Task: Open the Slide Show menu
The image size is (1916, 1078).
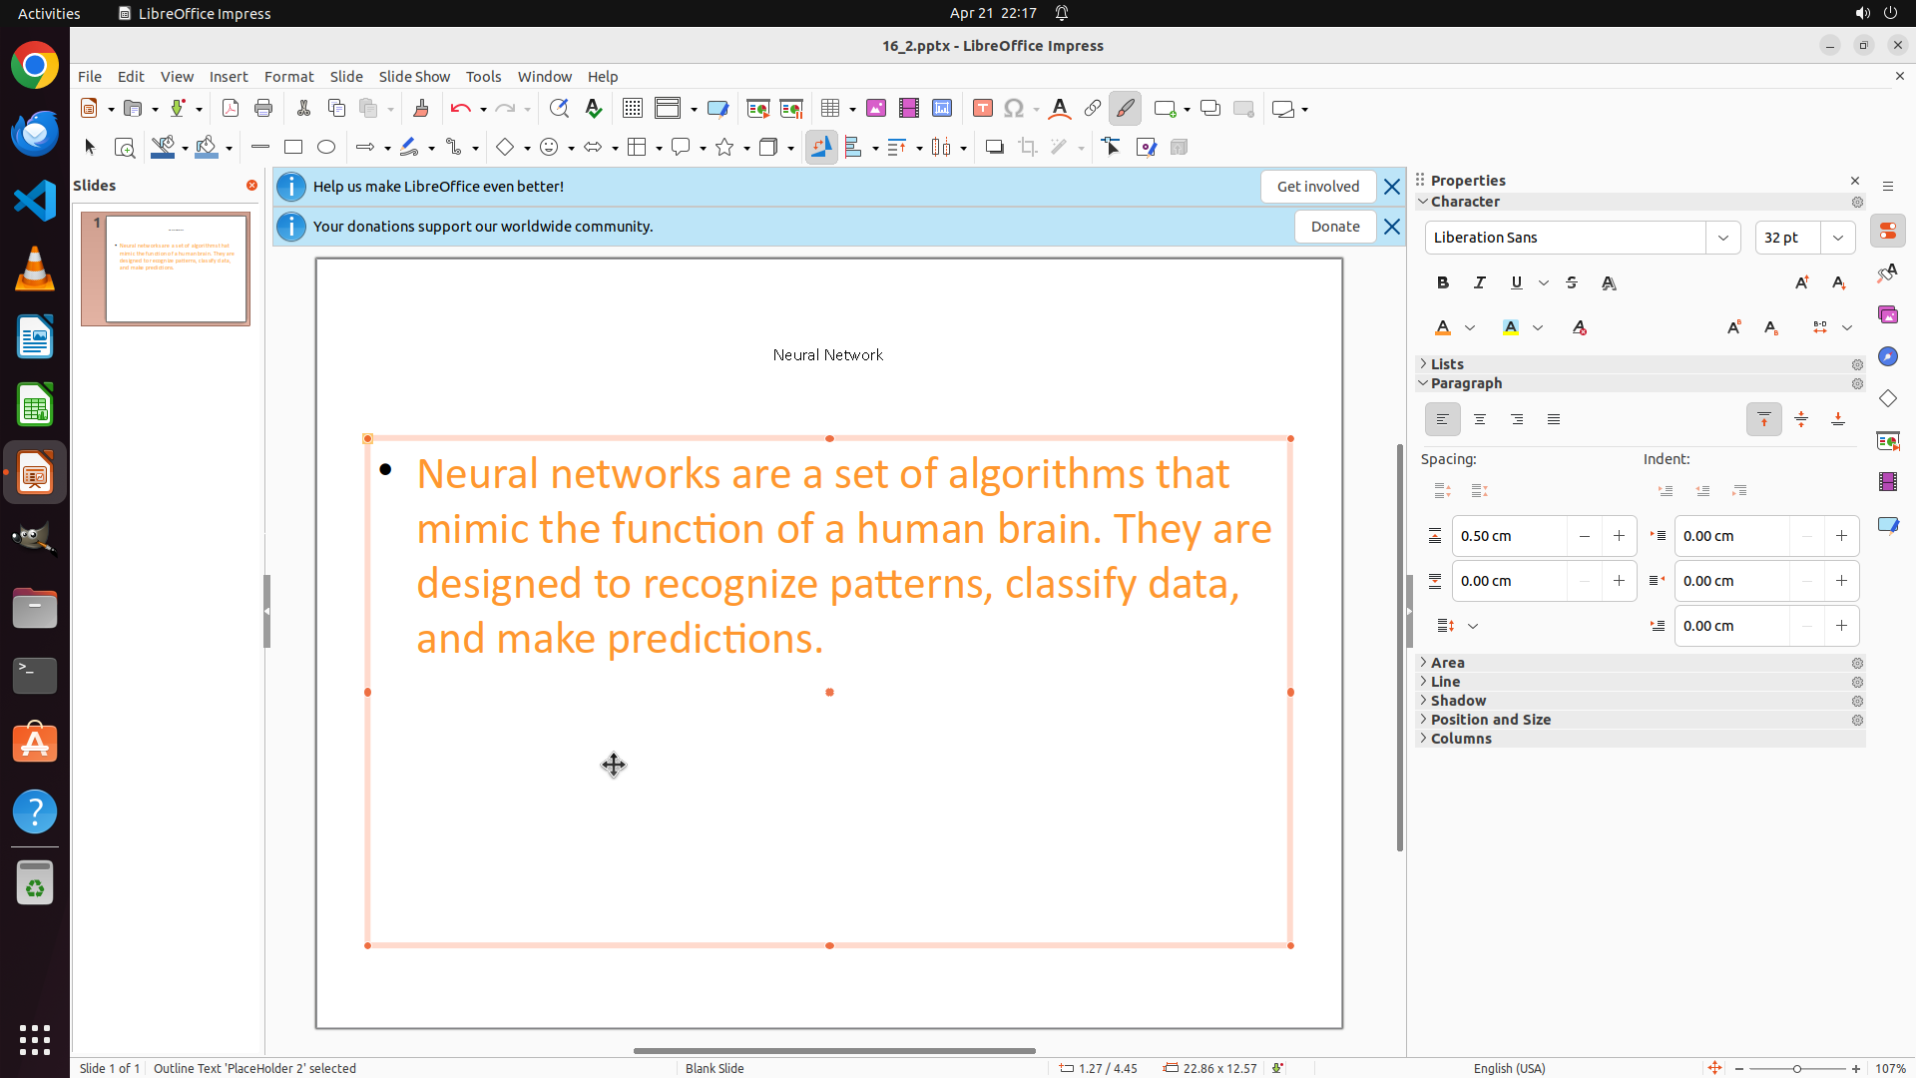Action: pyautogui.click(x=414, y=77)
